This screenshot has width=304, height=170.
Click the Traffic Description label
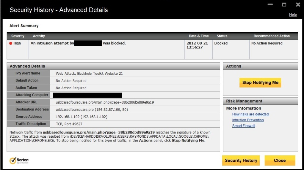tap(31, 124)
